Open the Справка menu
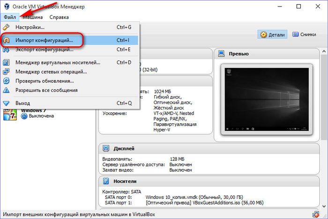328x219 pixels. [59, 17]
